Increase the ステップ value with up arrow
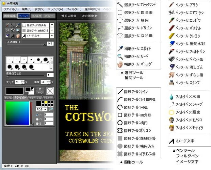 pyautogui.click(x=23, y=81)
